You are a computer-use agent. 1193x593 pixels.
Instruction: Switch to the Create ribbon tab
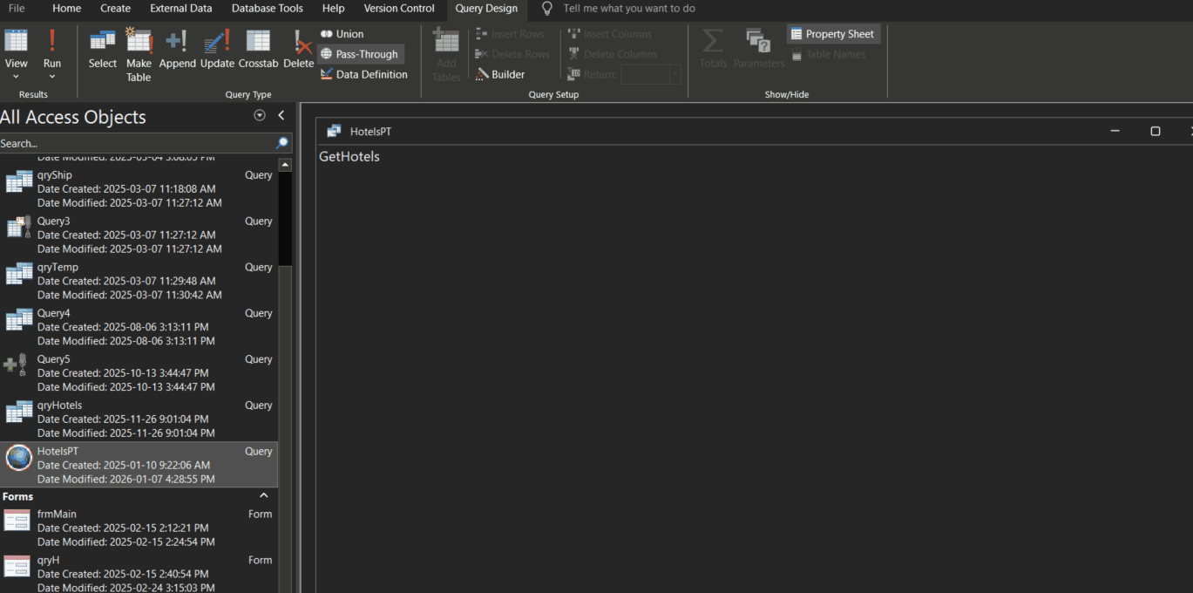[115, 9]
